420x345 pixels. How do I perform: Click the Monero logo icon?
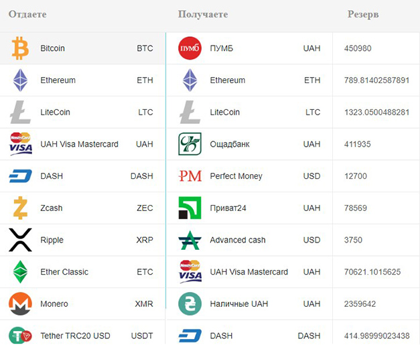pyautogui.click(x=20, y=304)
